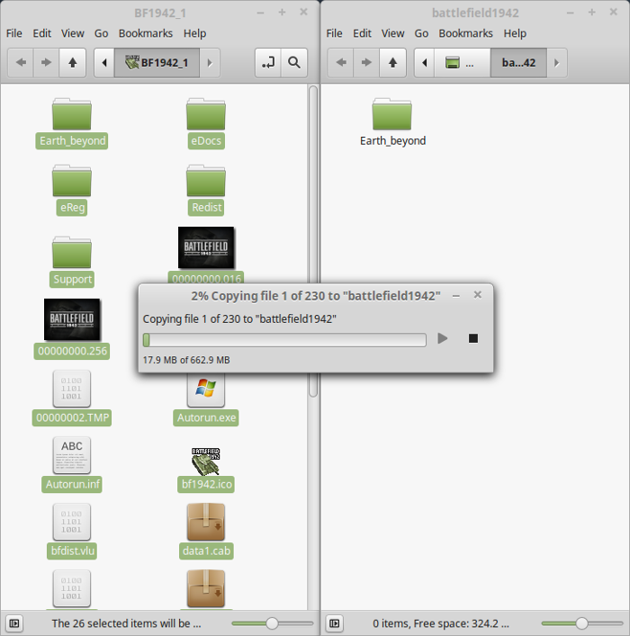Image resolution: width=630 pixels, height=636 pixels.
Task: Open Help menu in BF1942_1 window
Action: coord(194,33)
